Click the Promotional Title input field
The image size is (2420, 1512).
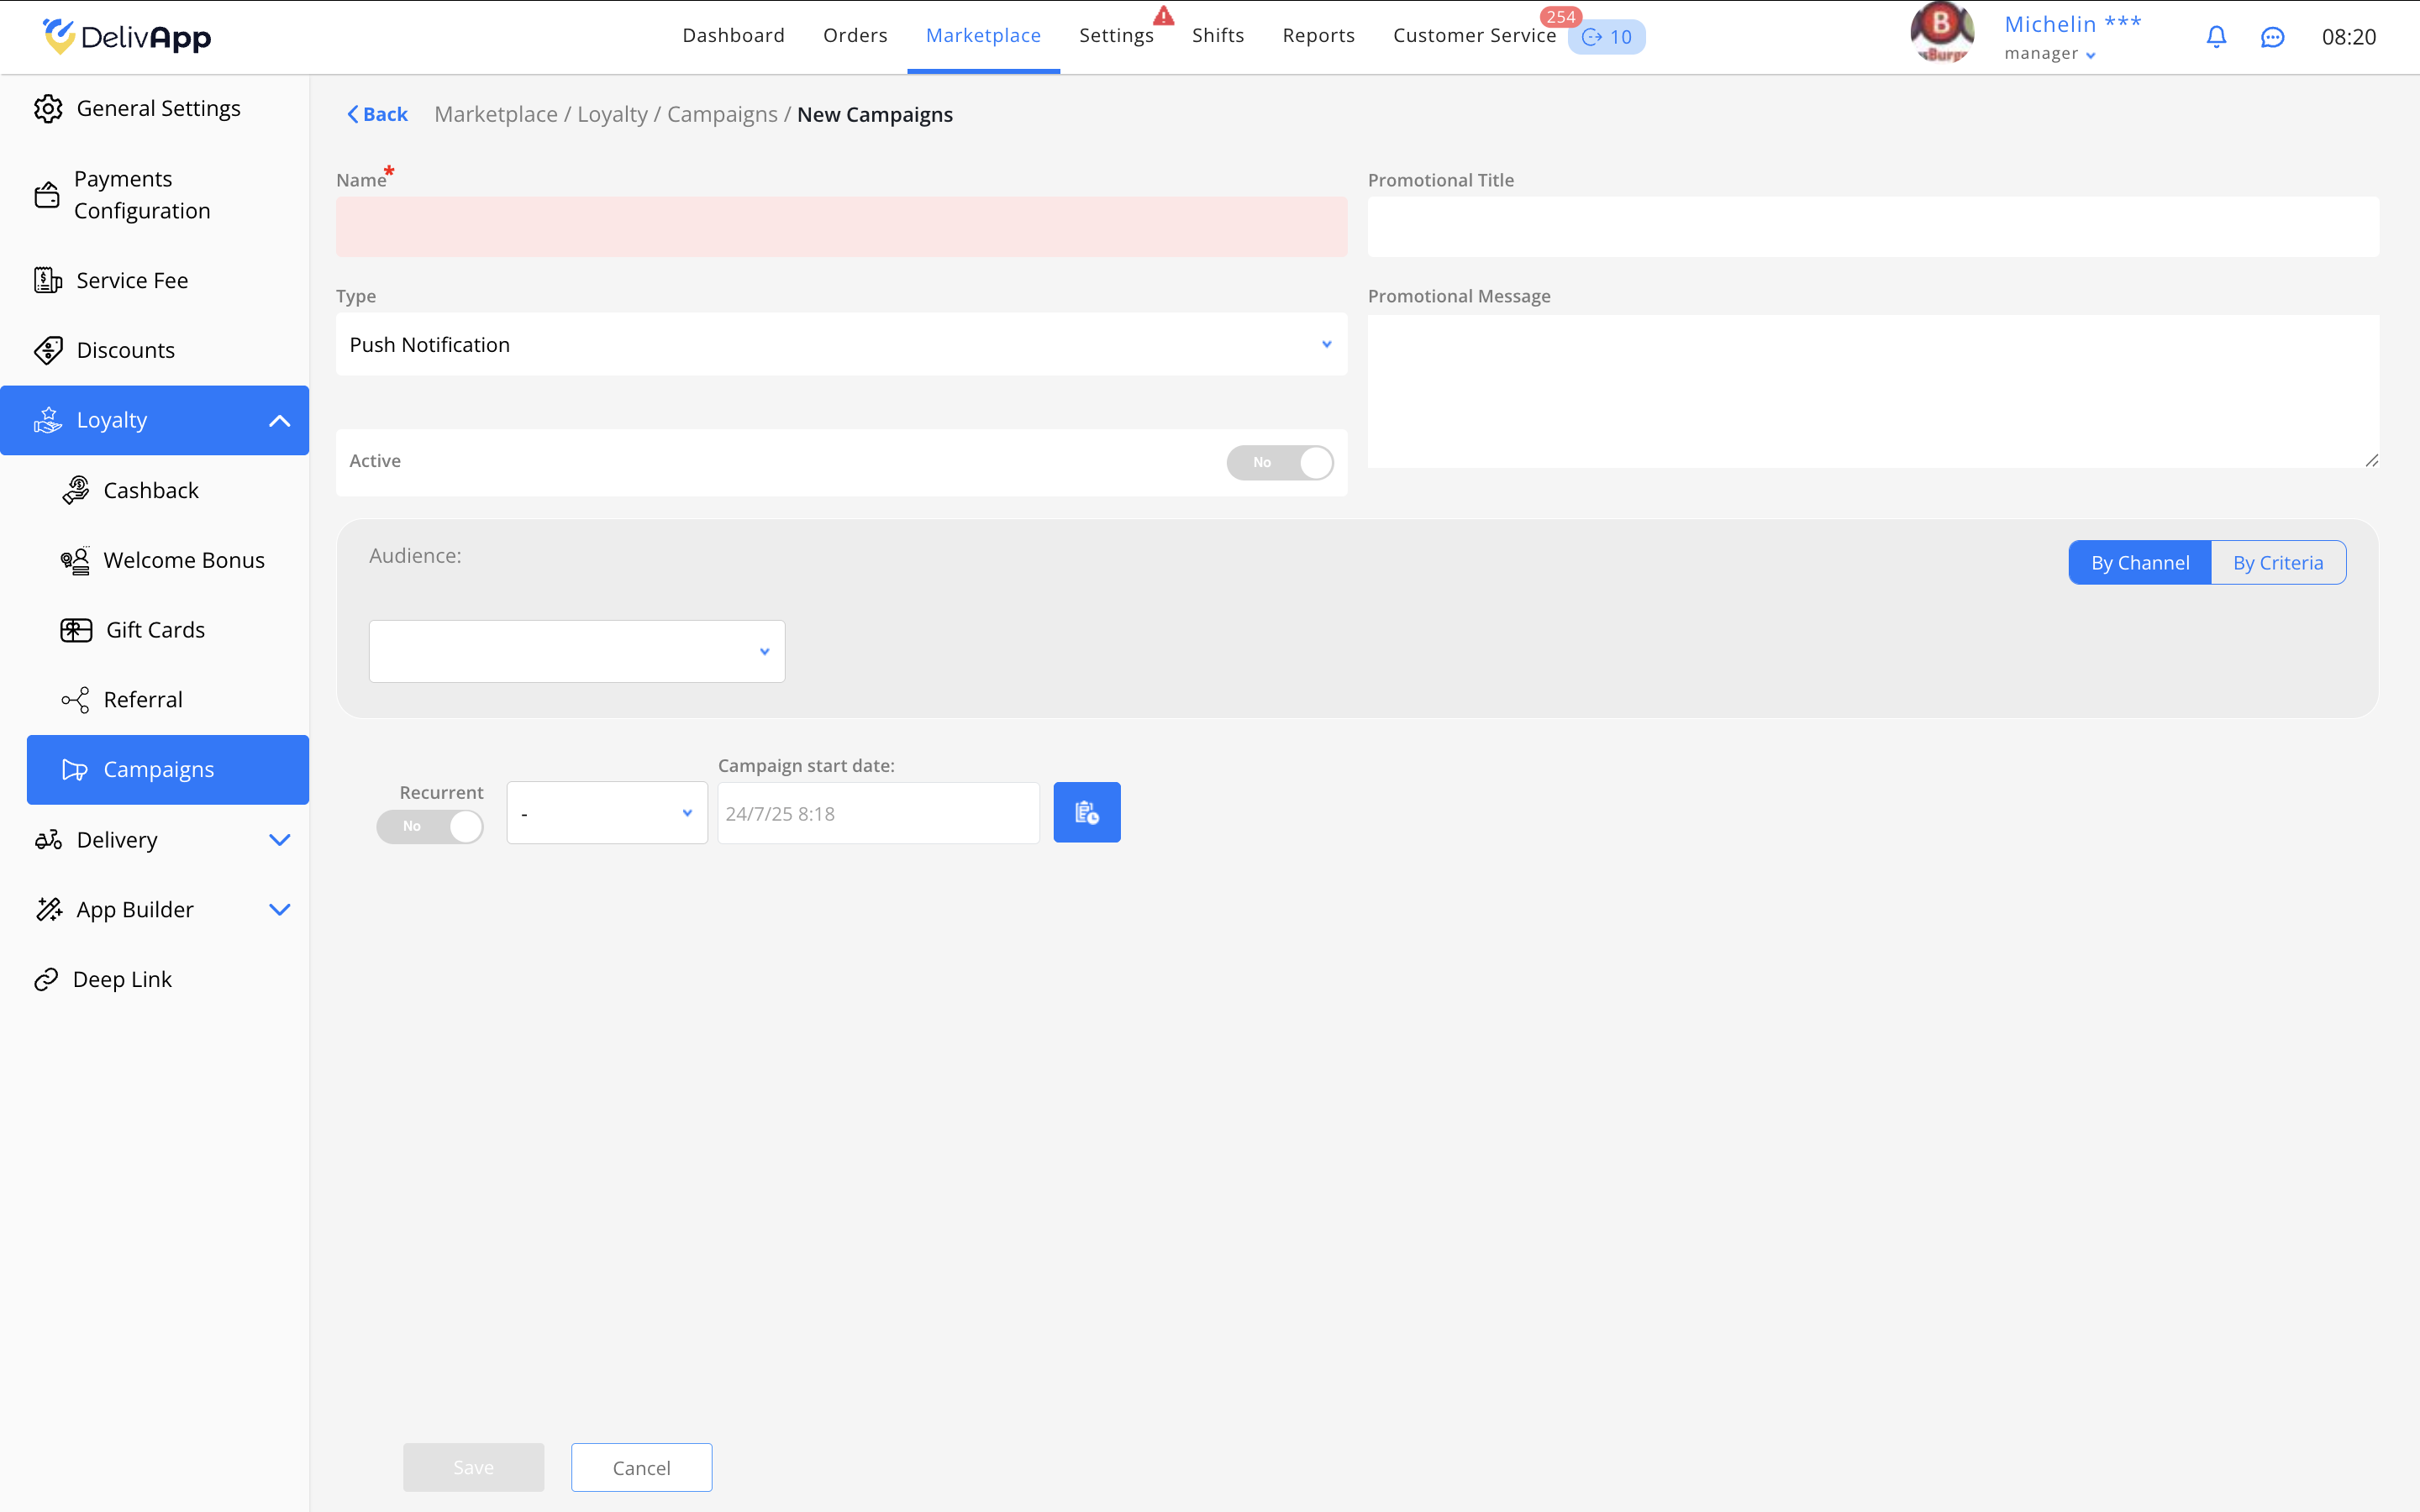[1872, 227]
